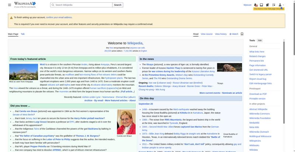Click Edit interlanguage links

pos(260,83)
